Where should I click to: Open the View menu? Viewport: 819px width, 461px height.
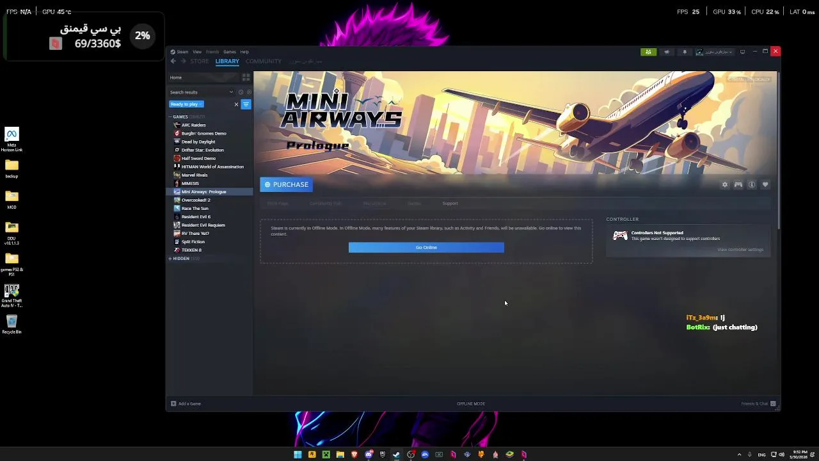197,52
